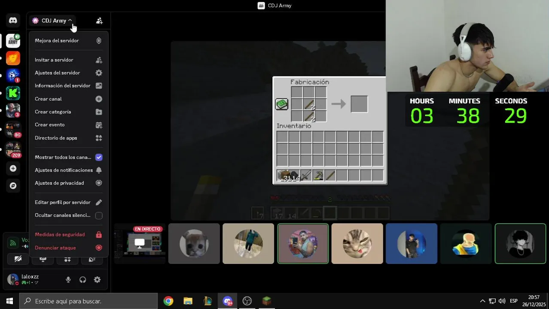Open Información del servidor
The image size is (549, 309).
click(x=69, y=86)
